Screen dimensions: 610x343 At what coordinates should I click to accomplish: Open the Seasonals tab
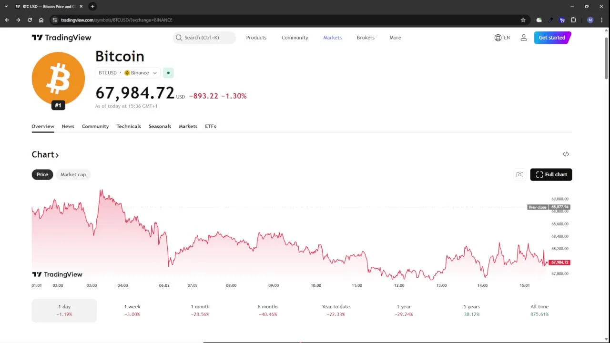click(160, 126)
